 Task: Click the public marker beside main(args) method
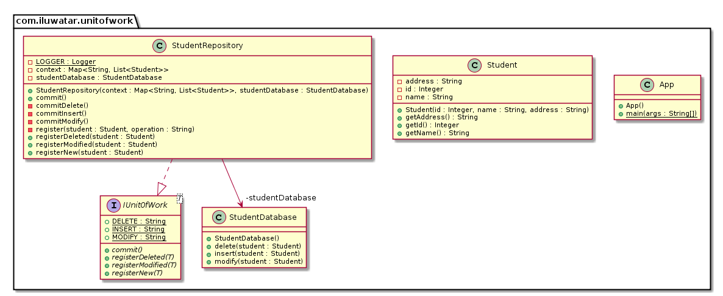(620, 114)
